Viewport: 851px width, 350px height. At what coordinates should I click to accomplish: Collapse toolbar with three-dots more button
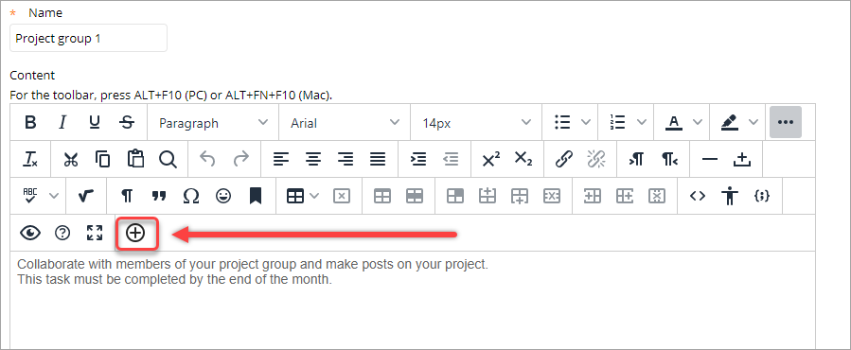tap(786, 123)
